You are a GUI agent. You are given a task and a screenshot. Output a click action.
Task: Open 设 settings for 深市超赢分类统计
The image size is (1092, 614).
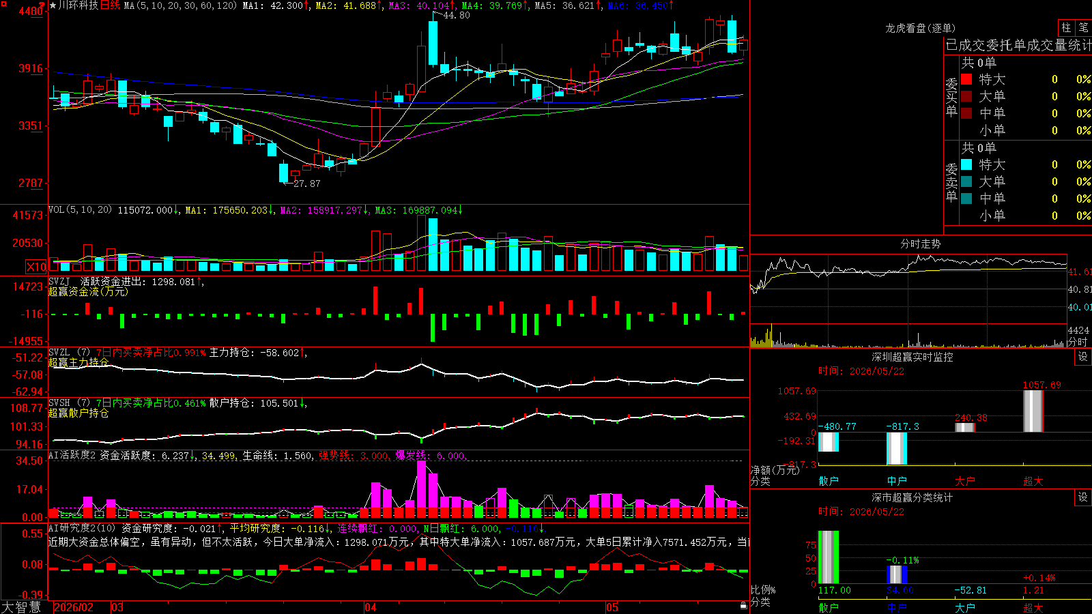pyautogui.click(x=1083, y=497)
